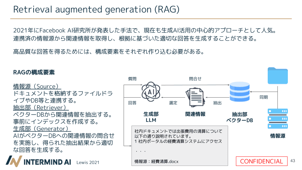Click the 選定 label between AI and documents

(x=173, y=103)
